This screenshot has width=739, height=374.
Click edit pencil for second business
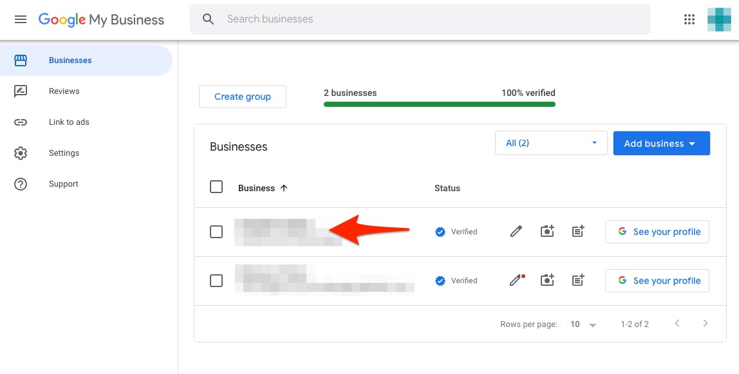tap(516, 281)
